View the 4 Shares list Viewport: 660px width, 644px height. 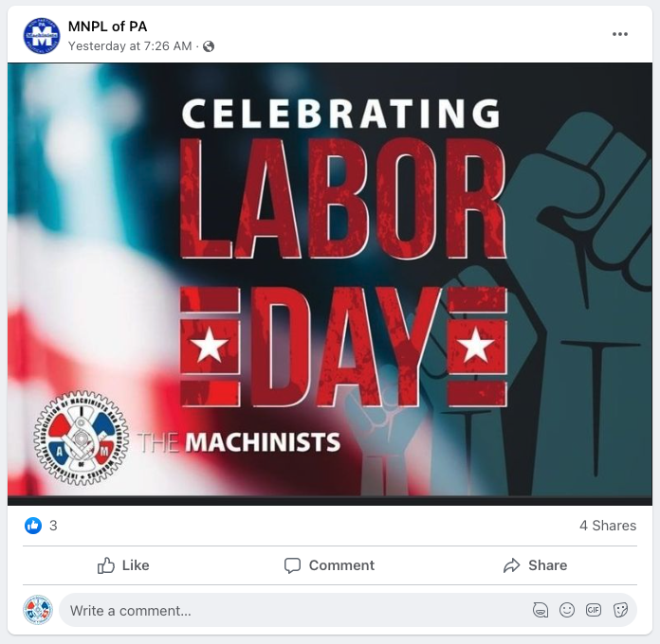(608, 526)
